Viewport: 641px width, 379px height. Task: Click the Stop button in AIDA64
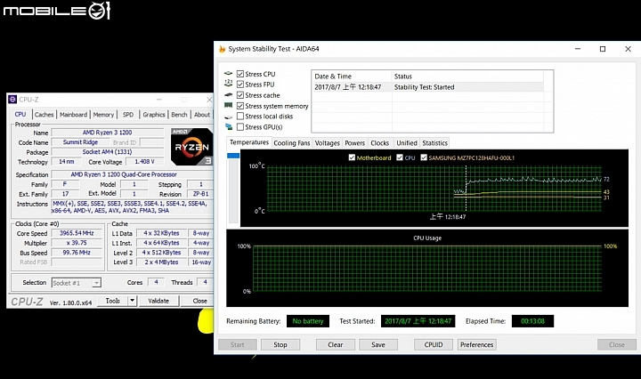point(280,344)
